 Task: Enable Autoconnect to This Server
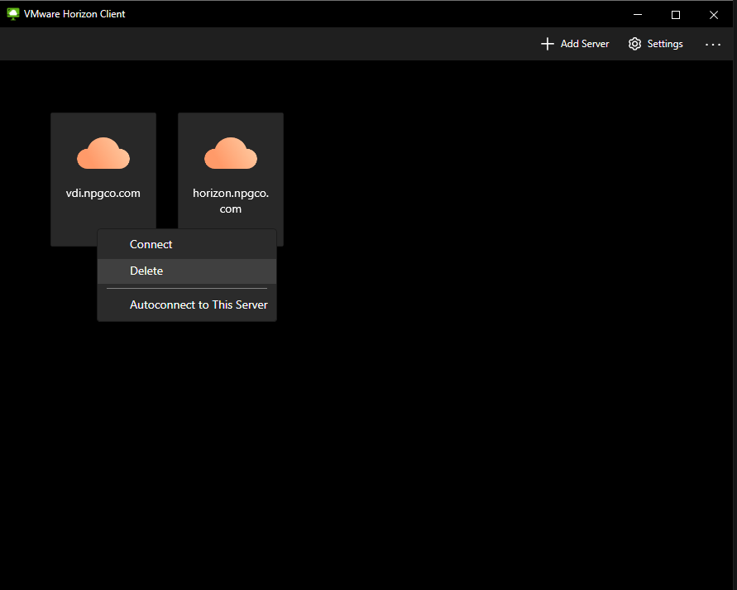(x=199, y=305)
